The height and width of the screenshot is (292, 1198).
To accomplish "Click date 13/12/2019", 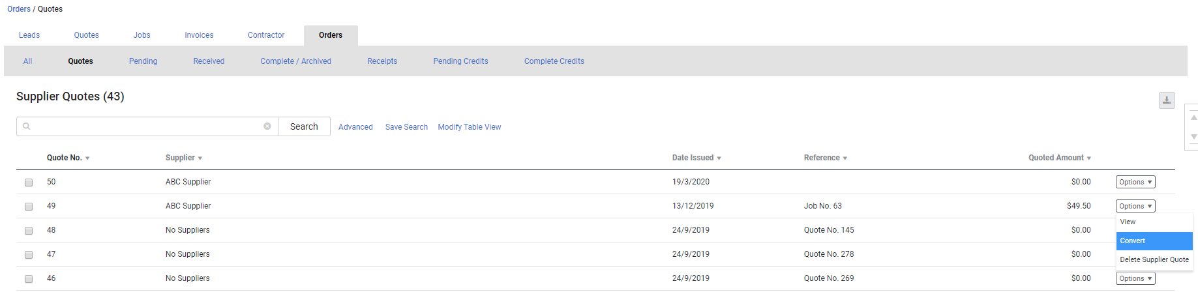I will click(x=693, y=206).
